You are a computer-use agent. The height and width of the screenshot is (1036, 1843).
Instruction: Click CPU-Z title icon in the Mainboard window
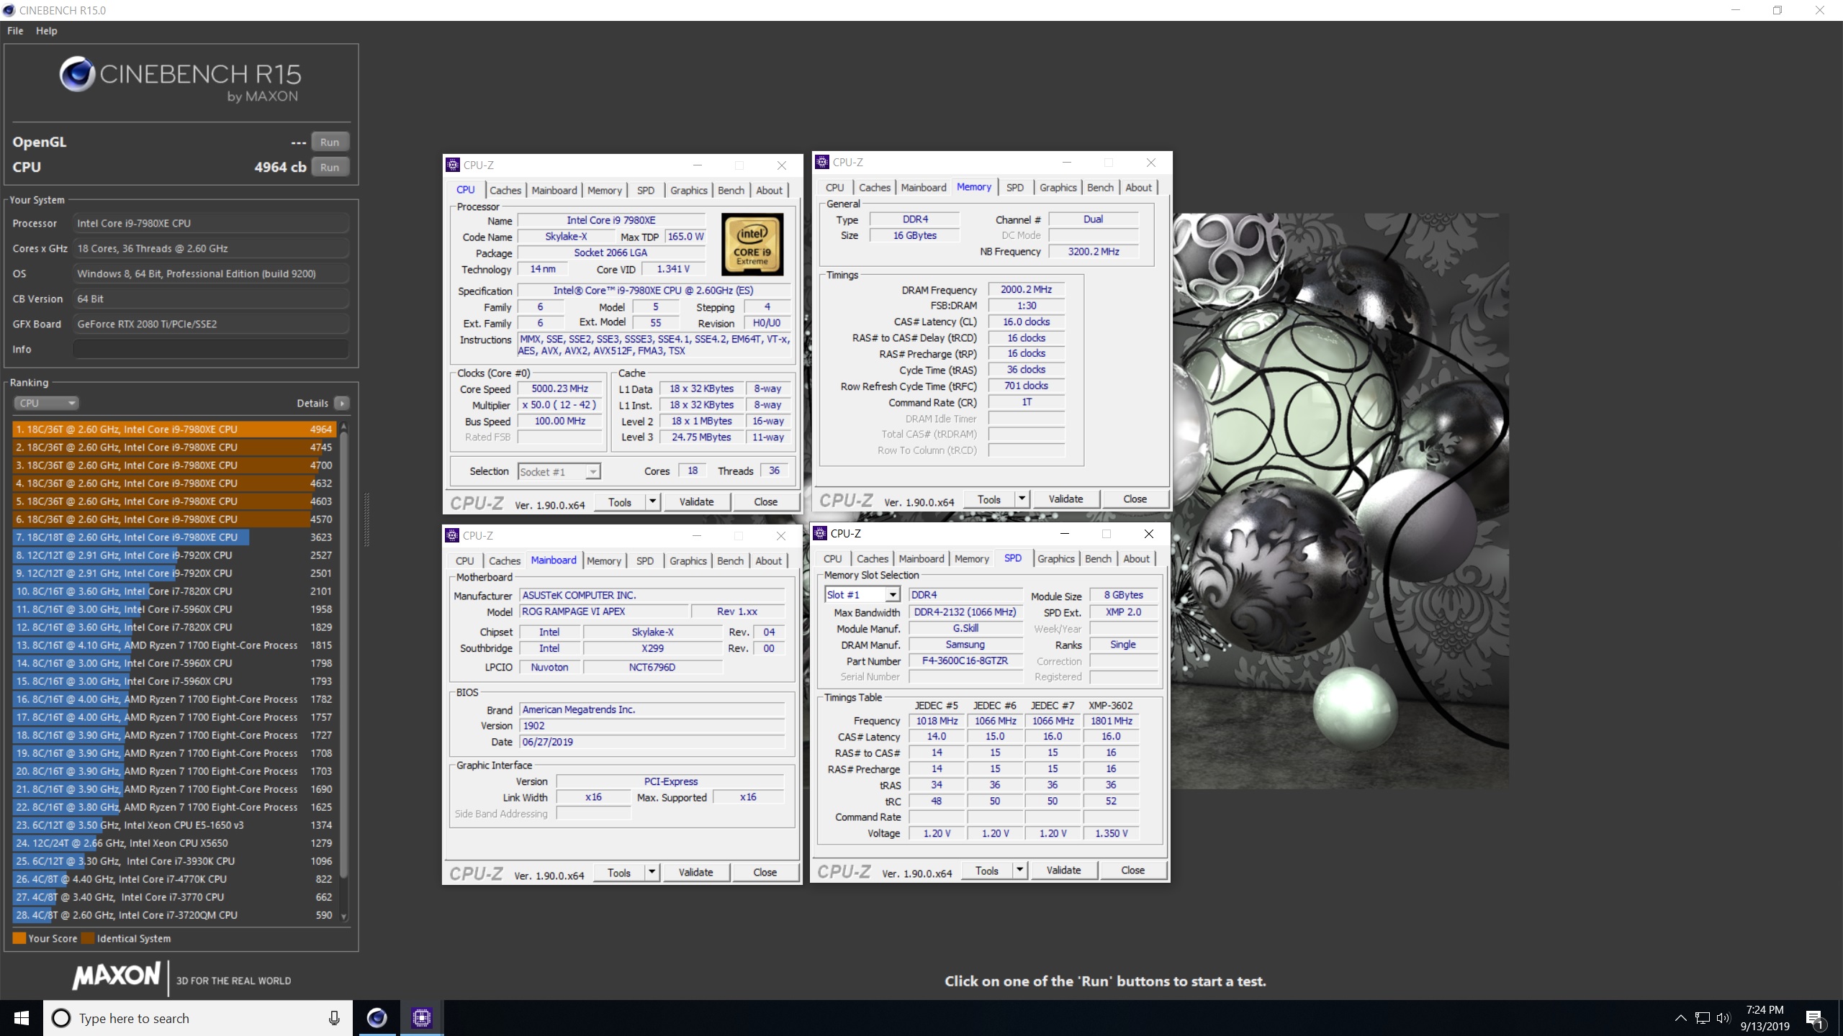[452, 536]
